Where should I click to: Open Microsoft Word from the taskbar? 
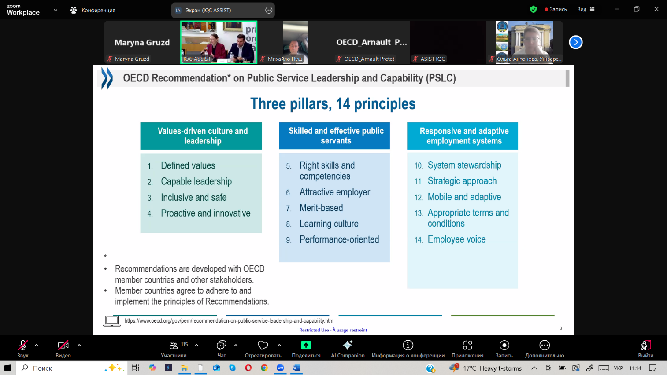[296, 368]
